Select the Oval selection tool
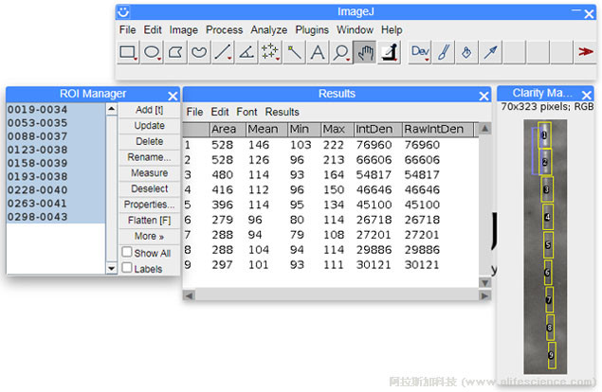The width and height of the screenshot is (602, 392). tap(152, 53)
